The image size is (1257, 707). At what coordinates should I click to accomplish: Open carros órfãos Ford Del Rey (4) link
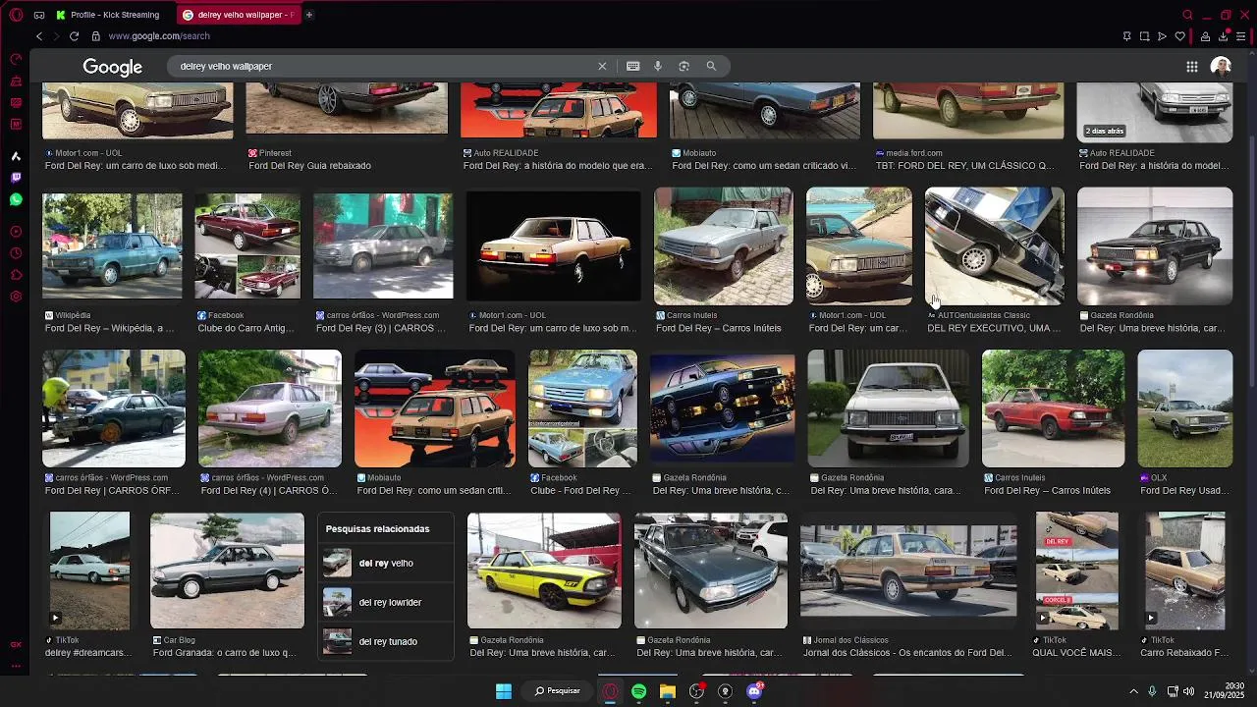268,490
